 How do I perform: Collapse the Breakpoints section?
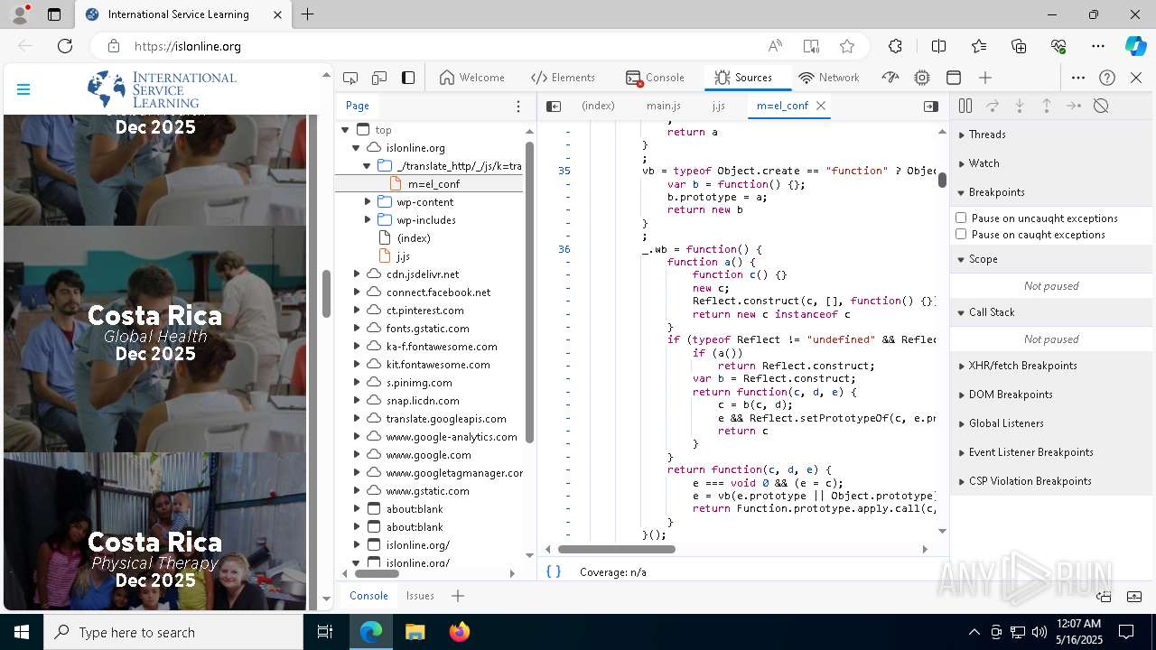click(1053, 192)
